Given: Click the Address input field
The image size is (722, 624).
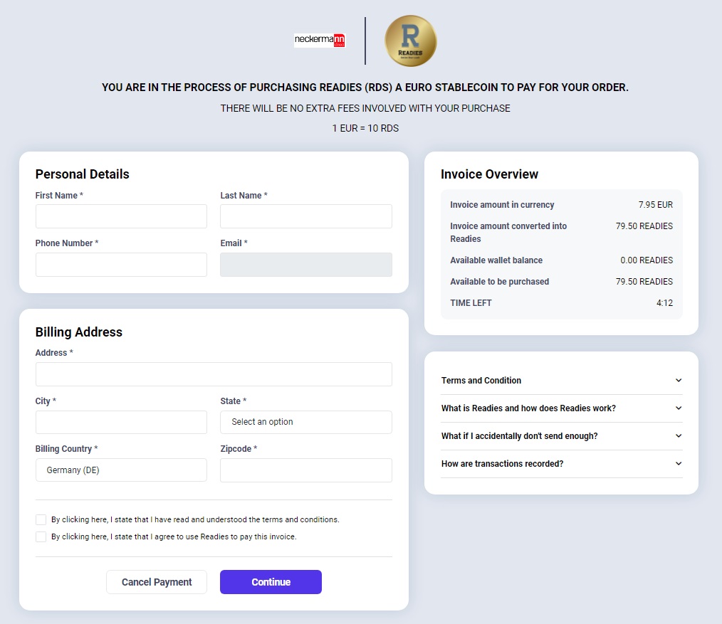Looking at the screenshot, I should tap(214, 374).
